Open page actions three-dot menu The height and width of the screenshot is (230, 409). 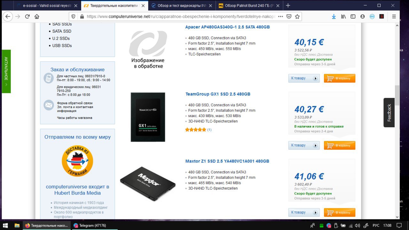(x=281, y=17)
